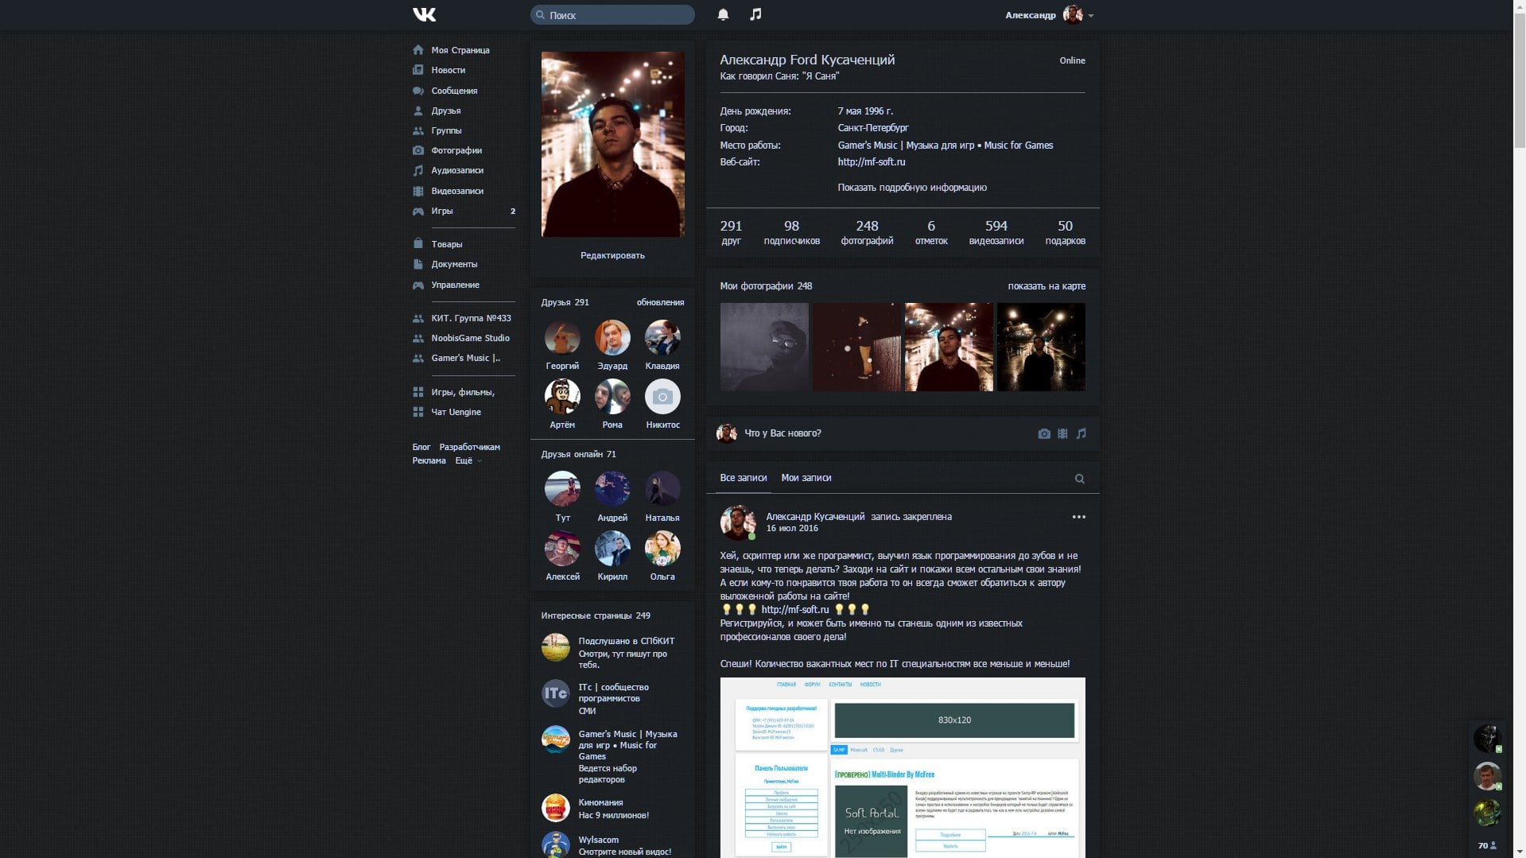The image size is (1526, 858).
Task: Switch to 'Все записи' tab
Action: 743,478
